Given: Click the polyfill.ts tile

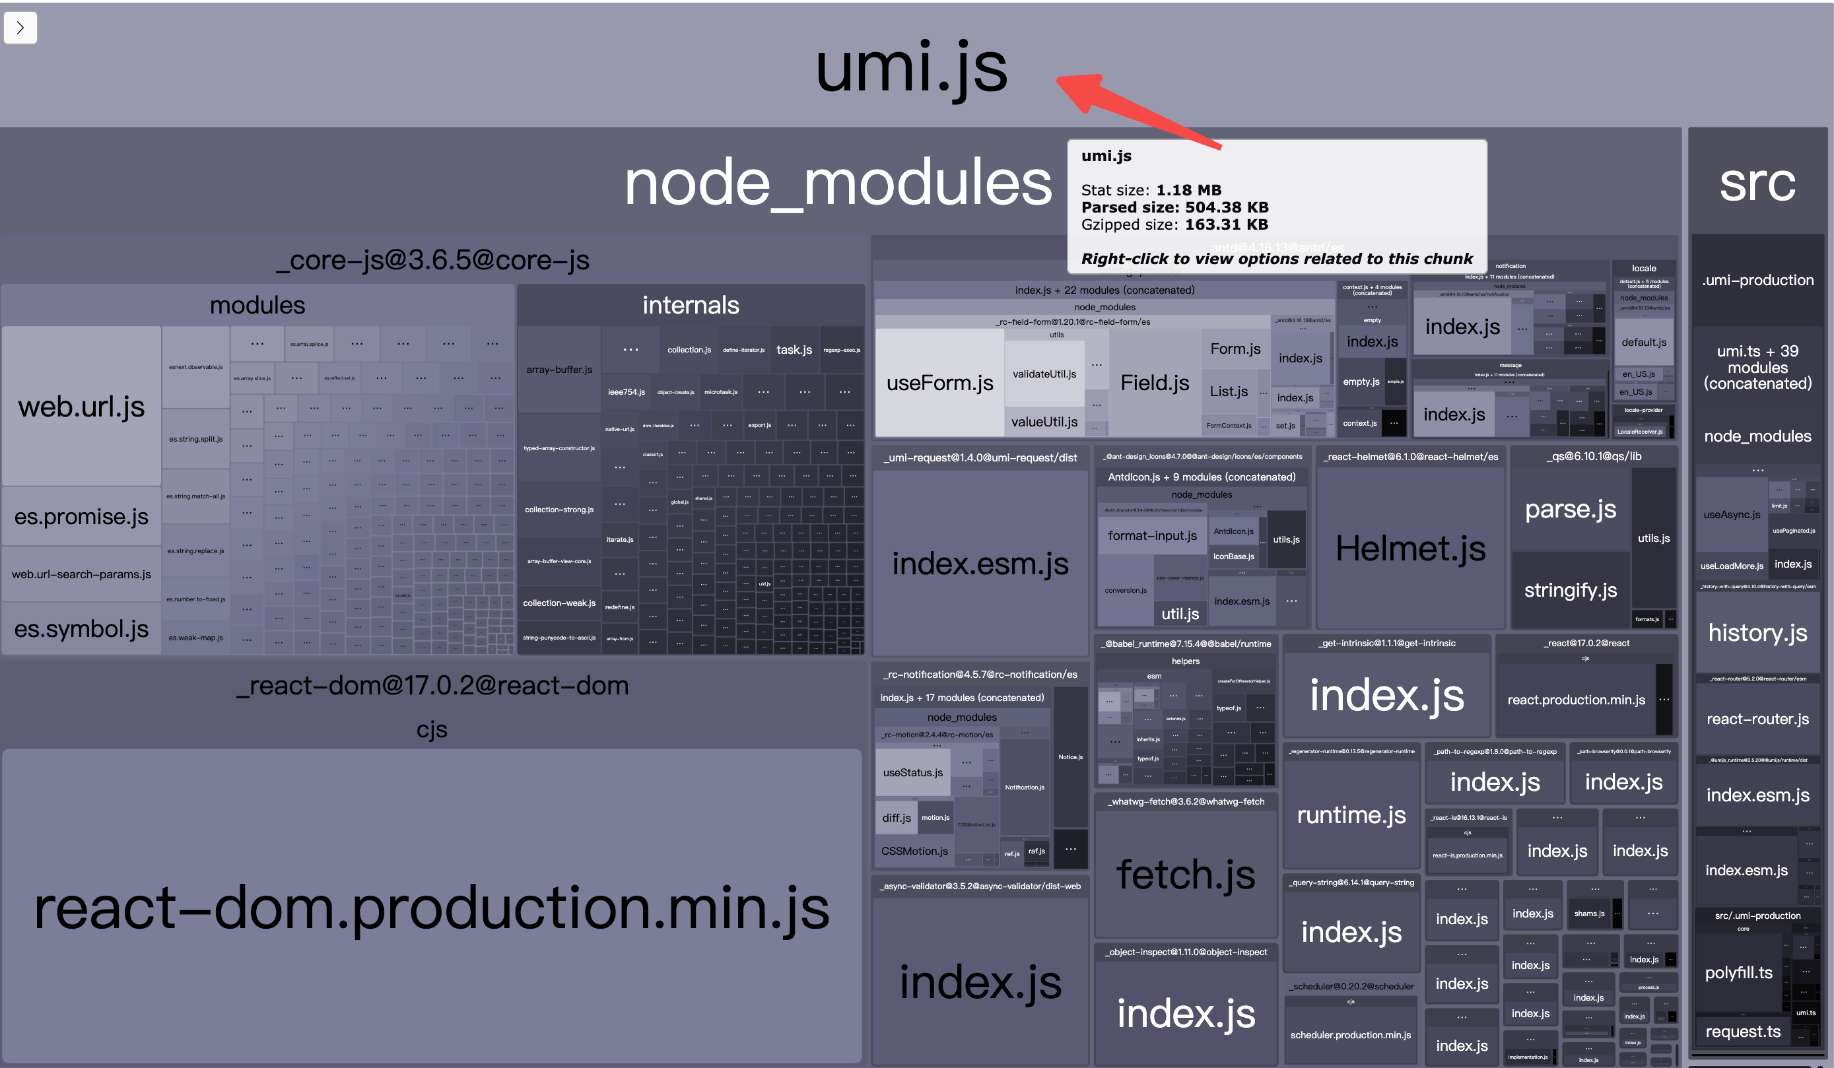Looking at the screenshot, I should [1738, 972].
